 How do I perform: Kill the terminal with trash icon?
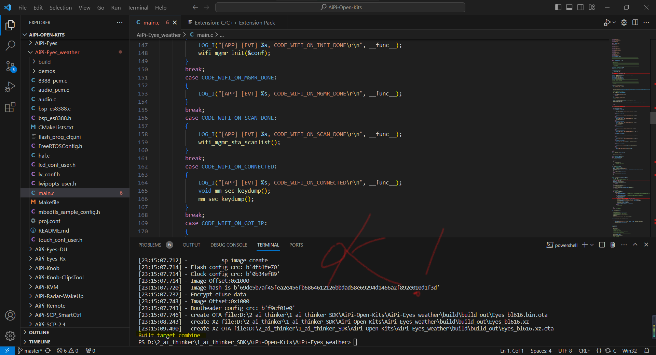coord(613,245)
